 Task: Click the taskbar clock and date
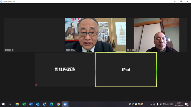[179, 104]
